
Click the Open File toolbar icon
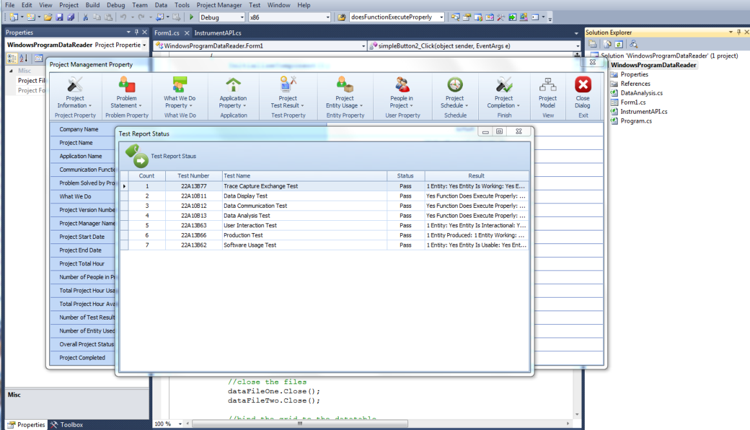(x=48, y=17)
